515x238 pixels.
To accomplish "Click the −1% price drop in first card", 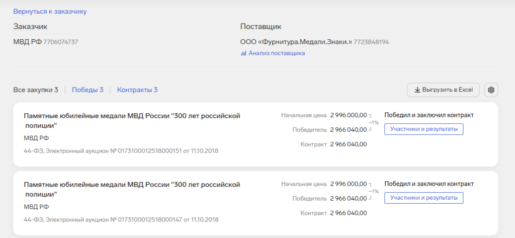I will (x=374, y=122).
